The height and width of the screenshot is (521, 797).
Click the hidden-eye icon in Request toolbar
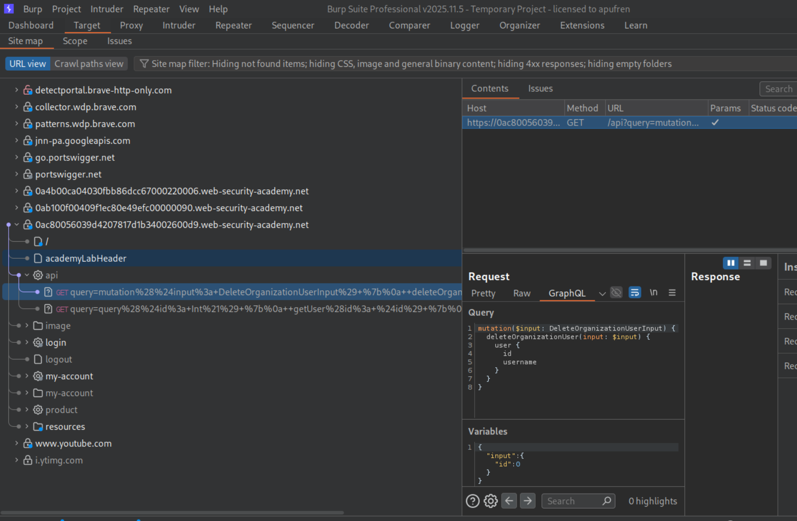[616, 293]
